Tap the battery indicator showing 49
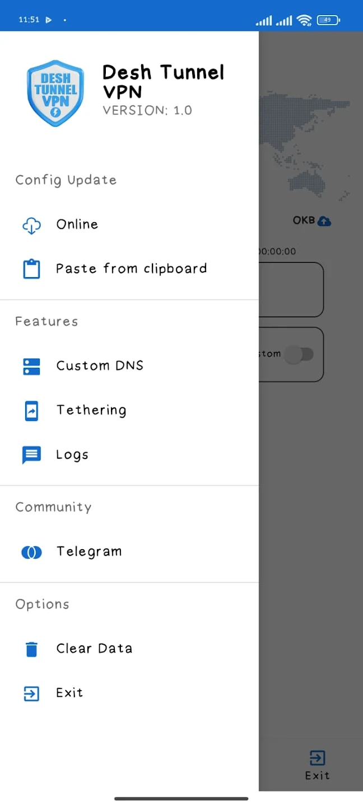The width and height of the screenshot is (363, 806). 328,20
